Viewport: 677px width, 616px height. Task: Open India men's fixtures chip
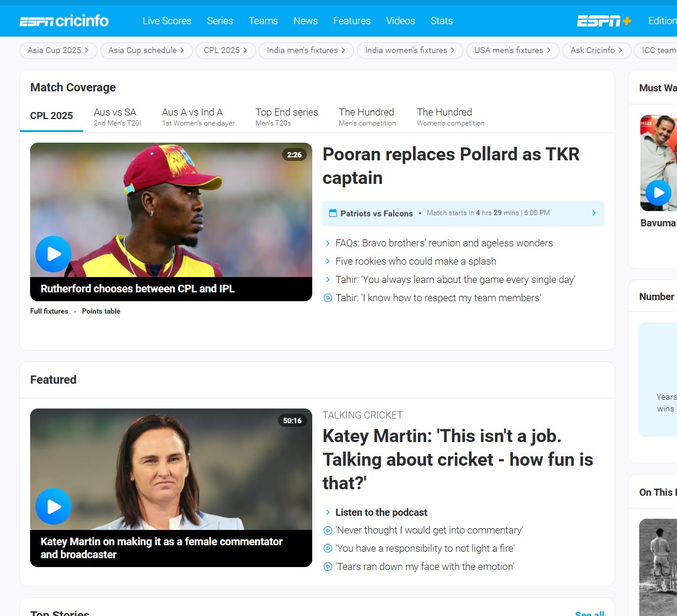306,51
